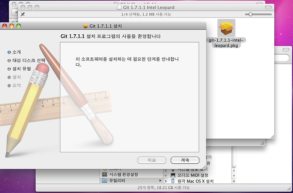This screenshot has height=193, width=293.
Task: Click the dimmed 뒤로 button
Action: tap(152, 160)
